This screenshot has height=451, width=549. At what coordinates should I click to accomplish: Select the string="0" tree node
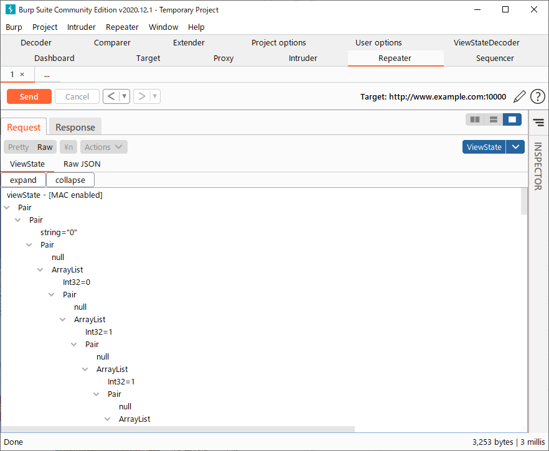pyautogui.click(x=59, y=232)
